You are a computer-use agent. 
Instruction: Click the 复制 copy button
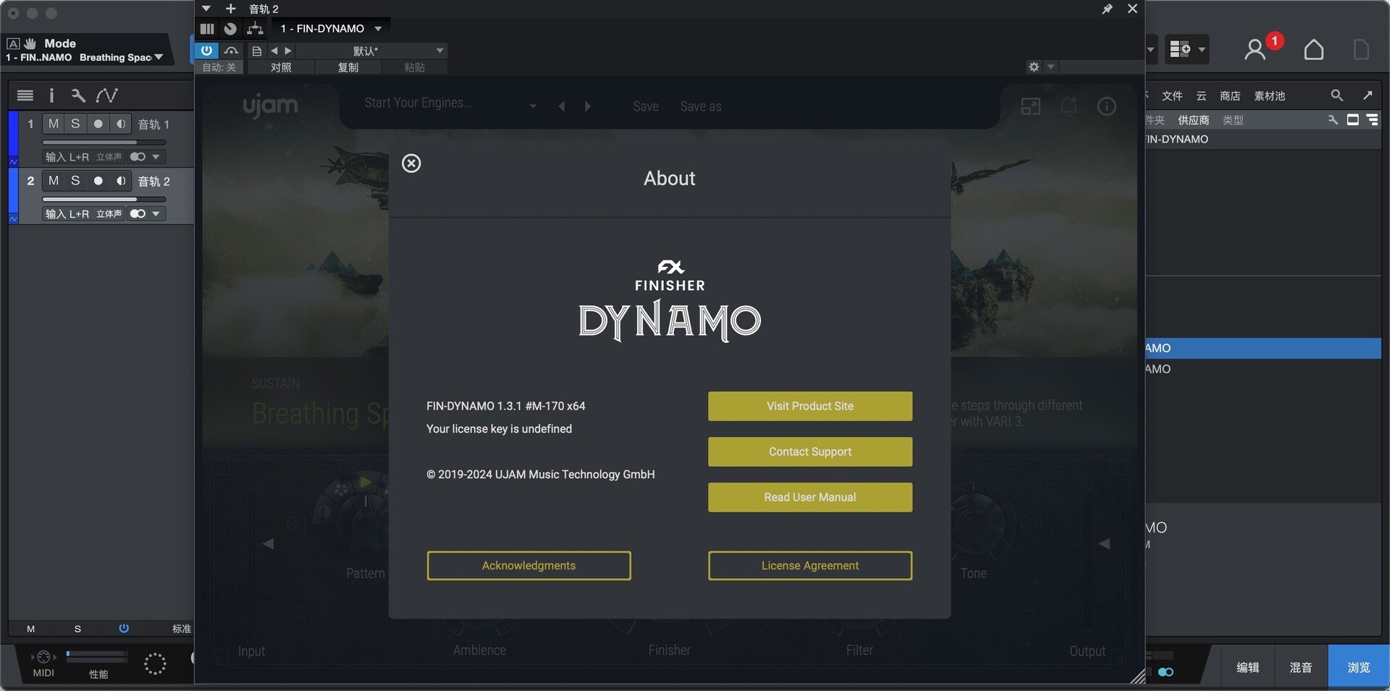[x=347, y=67]
